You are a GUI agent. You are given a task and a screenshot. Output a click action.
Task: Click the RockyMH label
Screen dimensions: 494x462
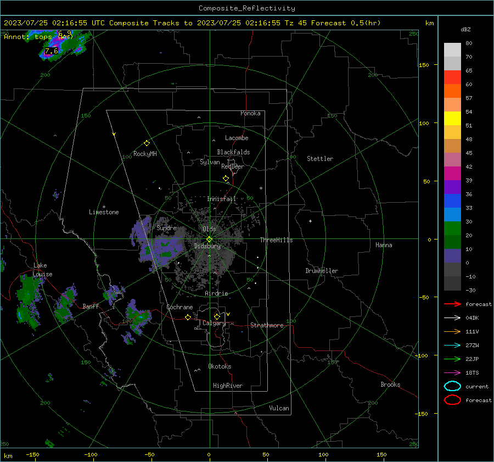[145, 154]
